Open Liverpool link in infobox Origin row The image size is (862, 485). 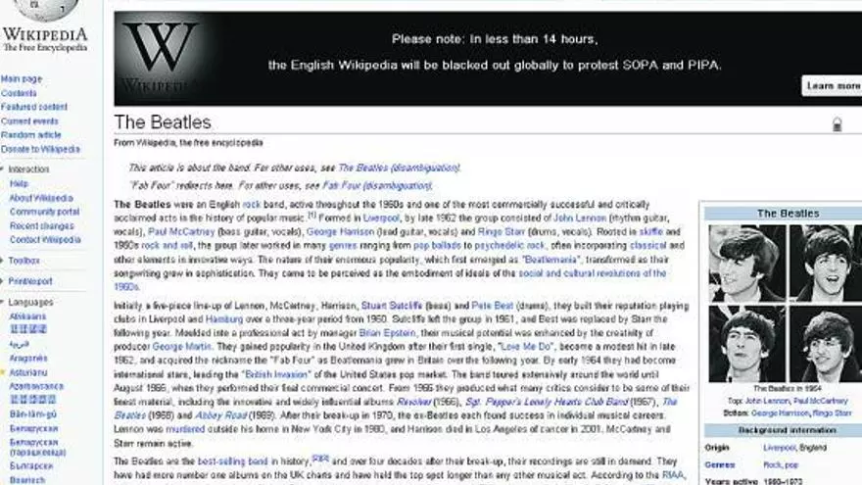click(x=779, y=447)
